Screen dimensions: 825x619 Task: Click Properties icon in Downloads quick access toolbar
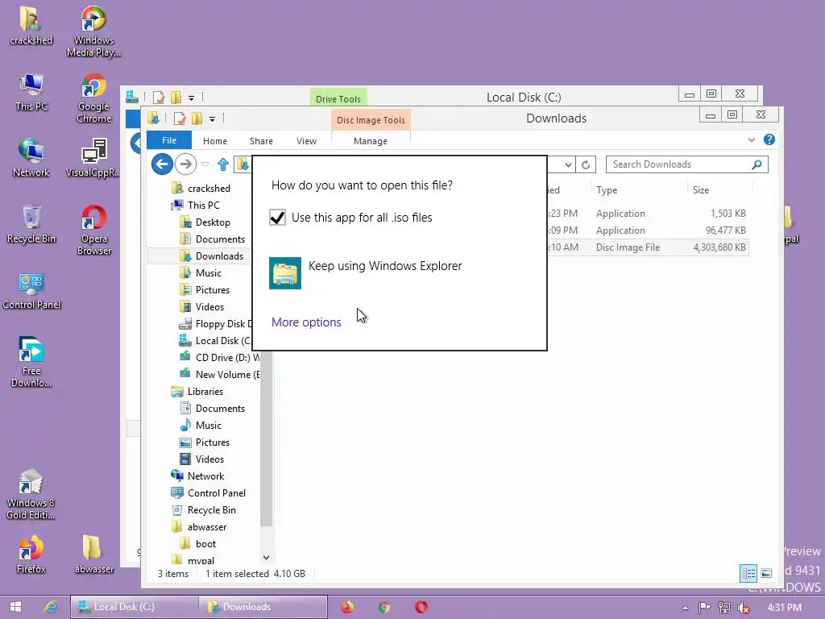[180, 118]
